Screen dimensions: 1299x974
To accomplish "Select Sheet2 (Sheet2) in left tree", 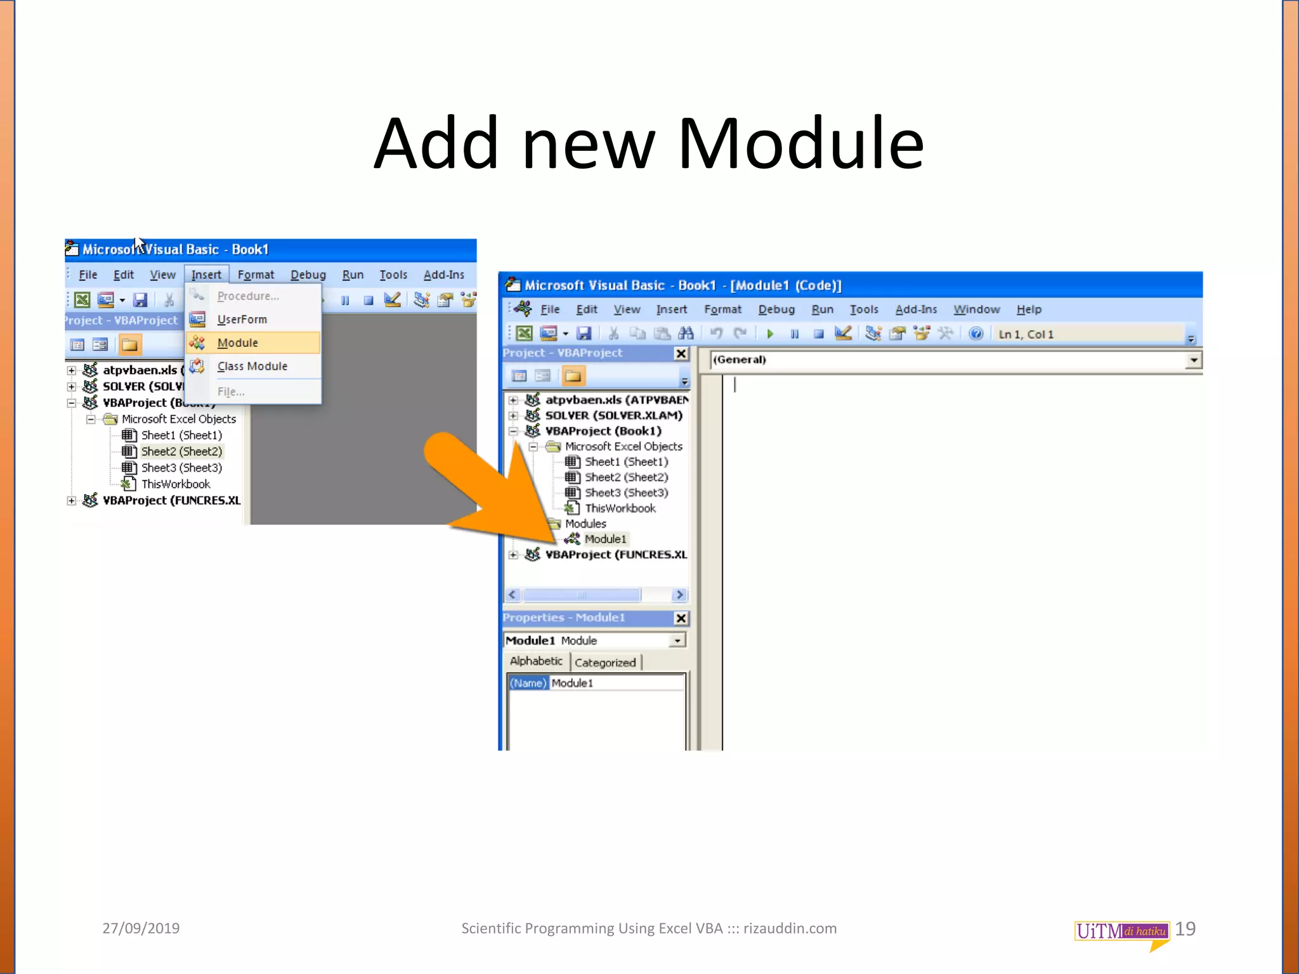I will [181, 451].
